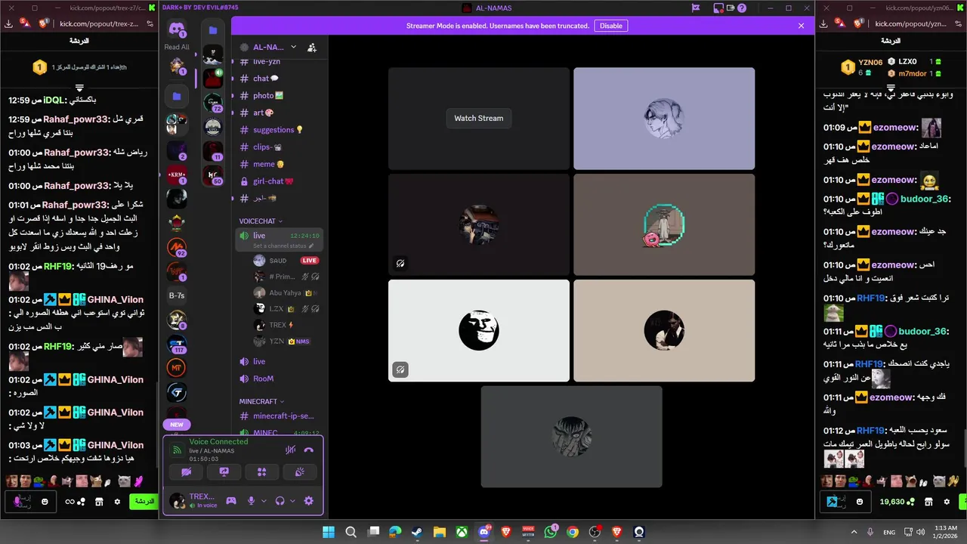Select Abu Yahya in voice member list
Screen dimensions: 967x544
286,293
